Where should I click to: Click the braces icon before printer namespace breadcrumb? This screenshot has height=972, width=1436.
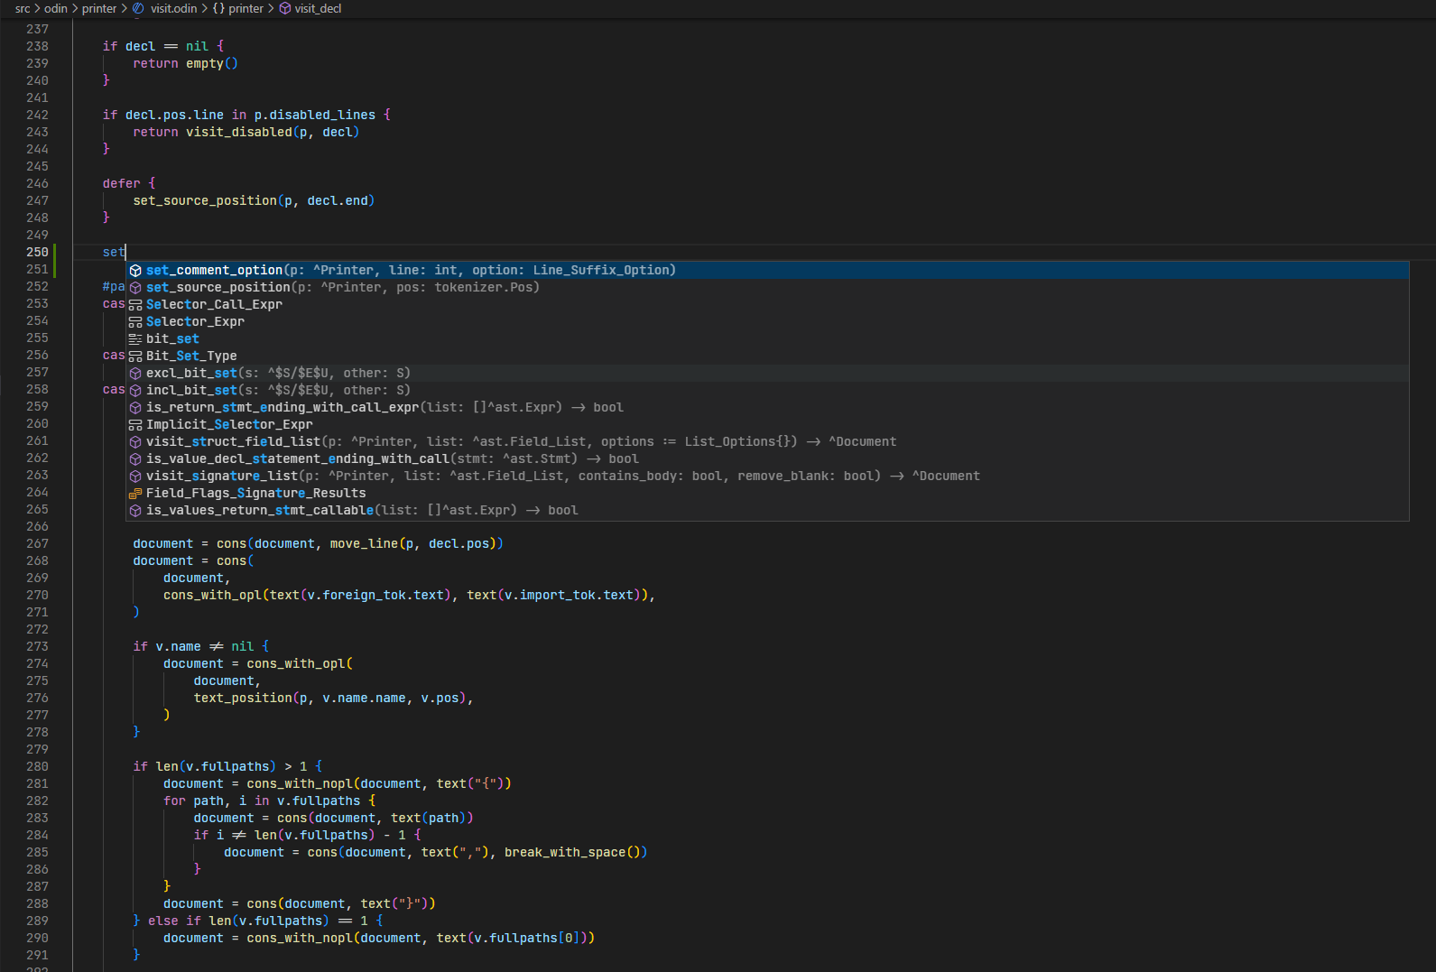[x=218, y=9]
